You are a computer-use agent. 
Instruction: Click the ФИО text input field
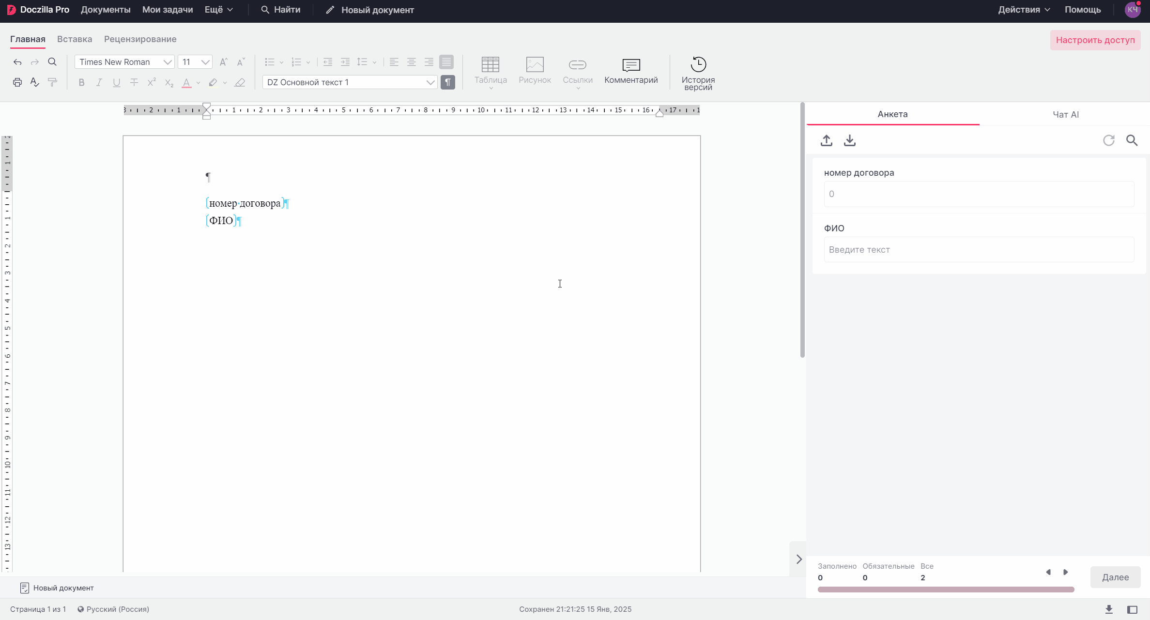coord(979,250)
